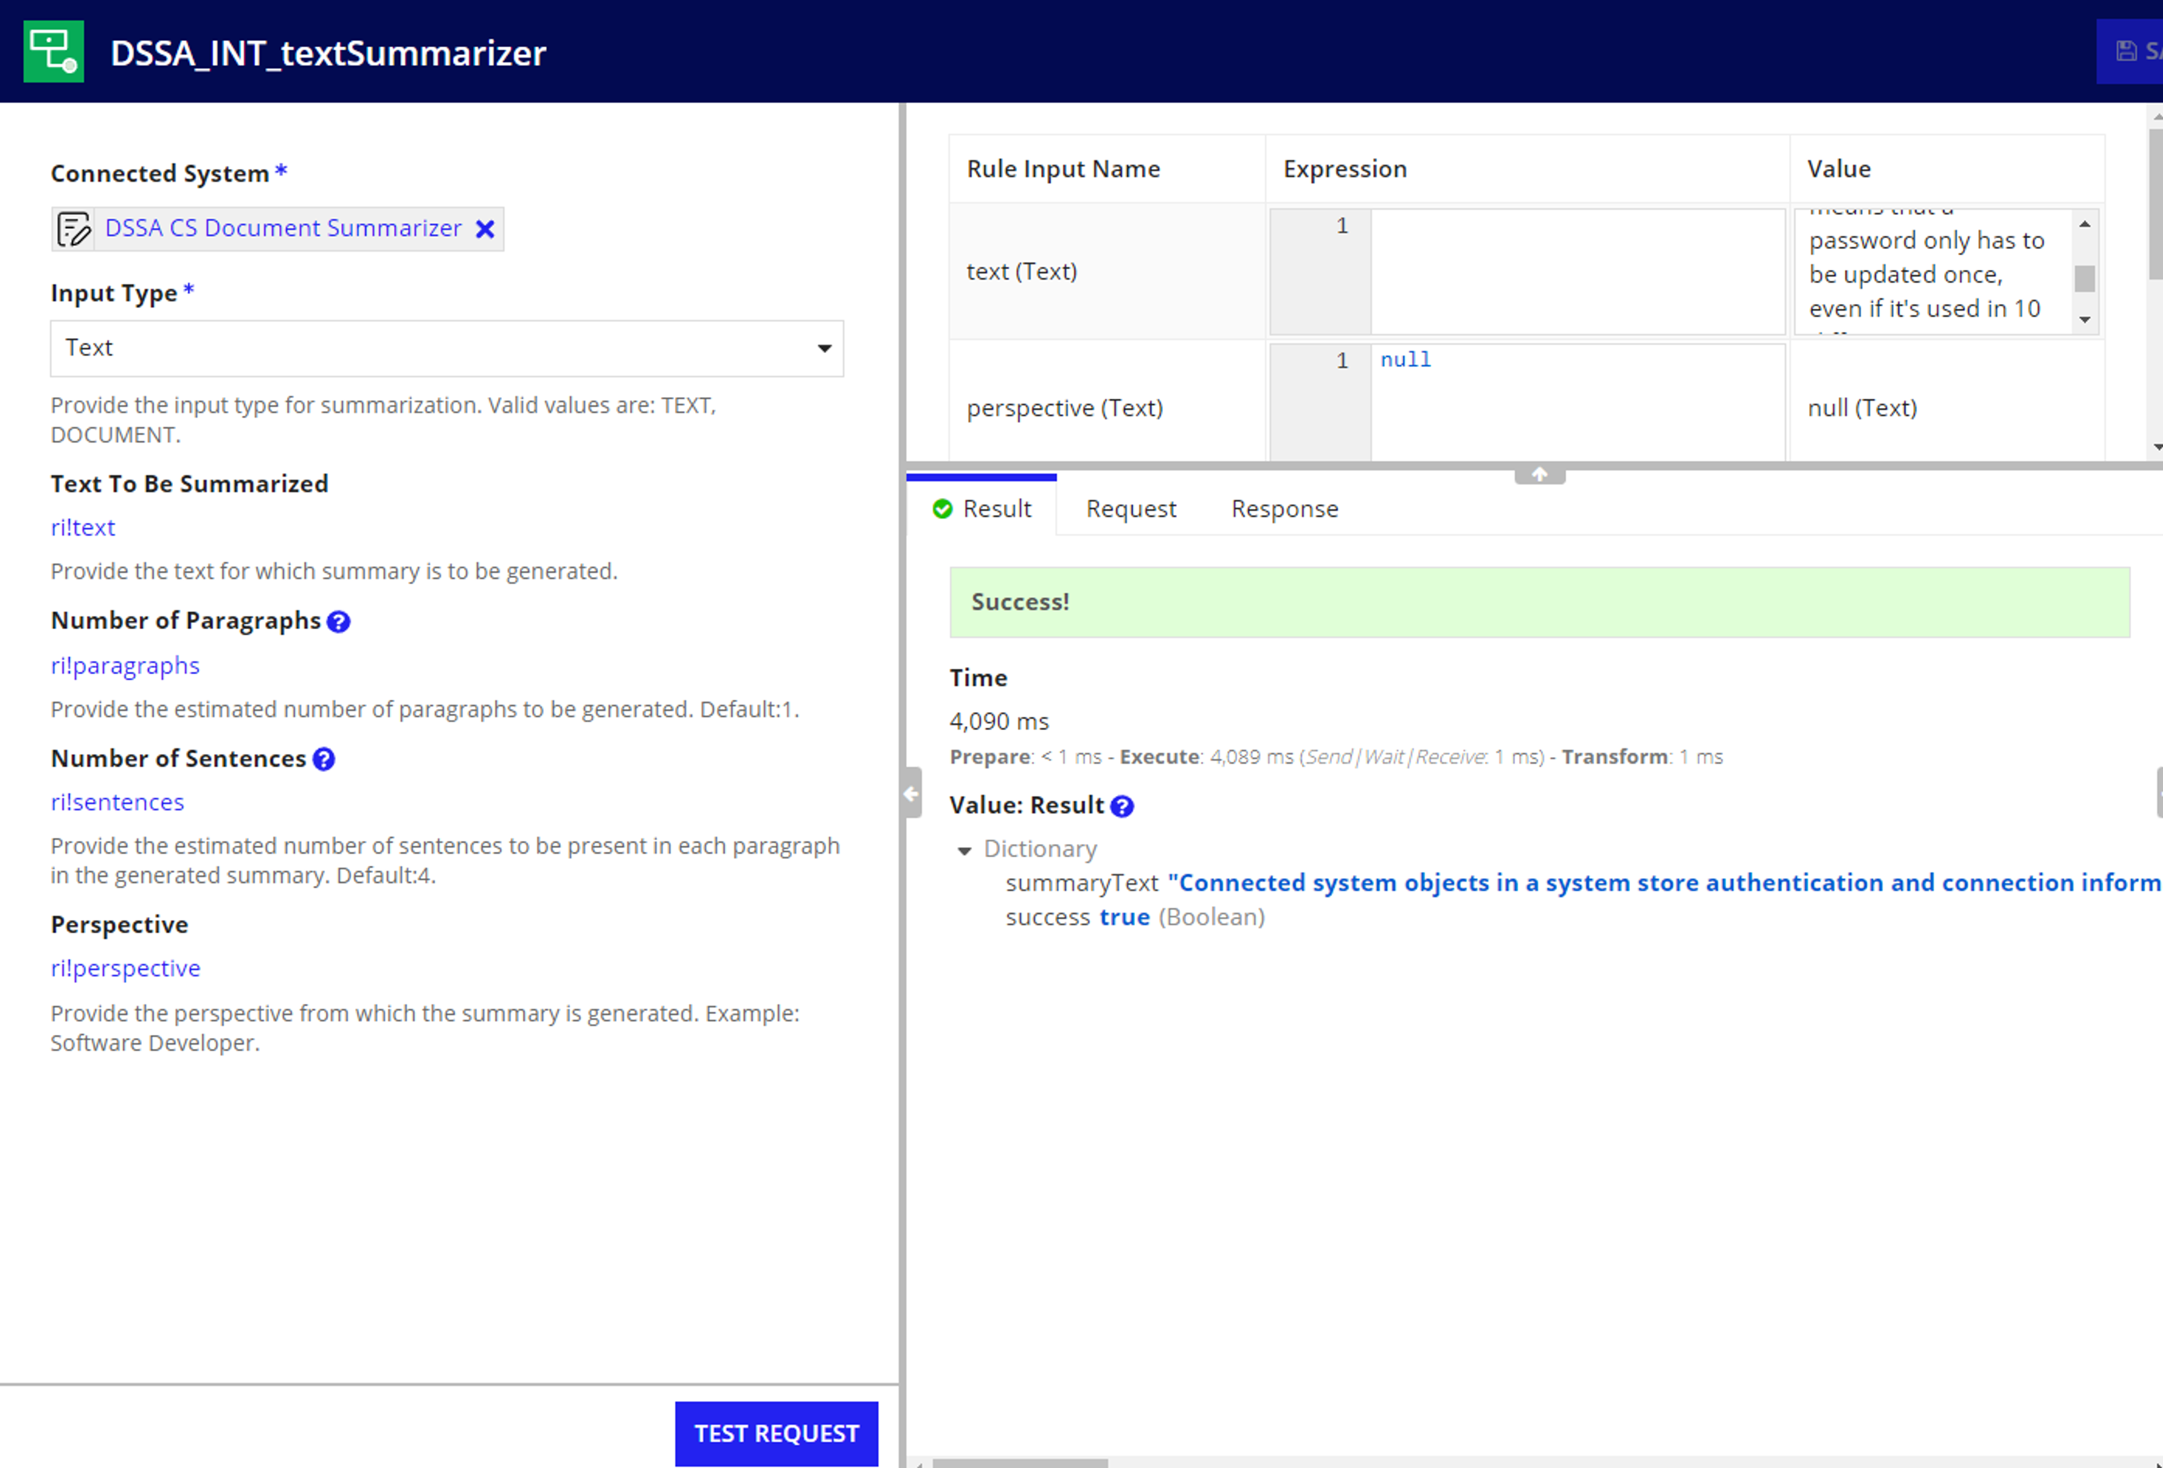The height and width of the screenshot is (1468, 2163).
Task: Click the ri!sentences expression
Action: [x=117, y=802]
